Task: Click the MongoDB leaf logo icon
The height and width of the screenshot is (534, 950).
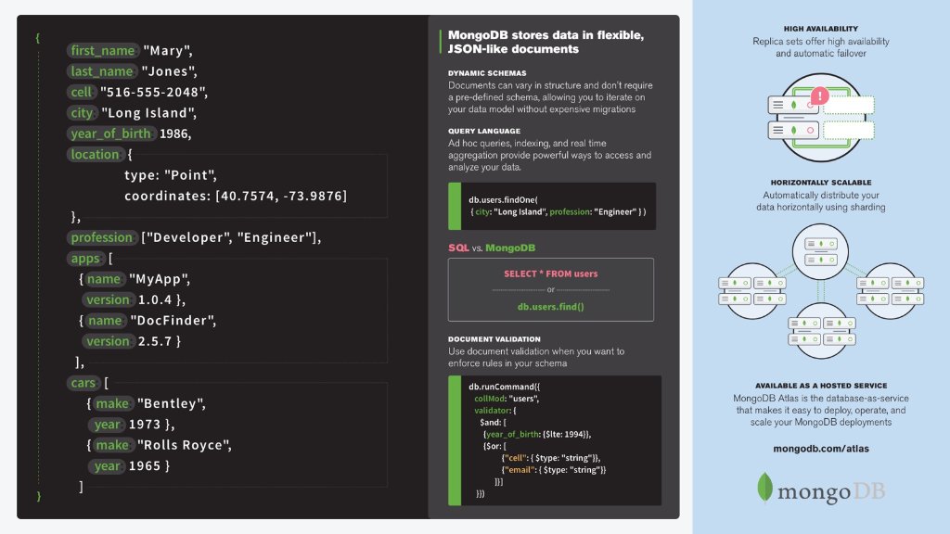Action: [765, 488]
